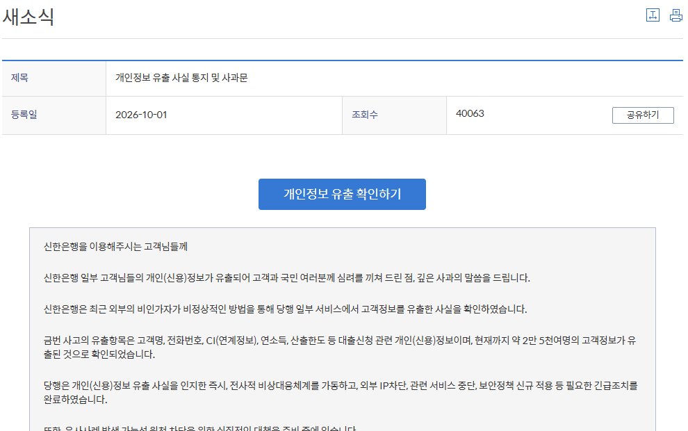Image resolution: width=688 pixels, height=431 pixels.
Task: Click the text size adjust icon
Action: coord(653,15)
